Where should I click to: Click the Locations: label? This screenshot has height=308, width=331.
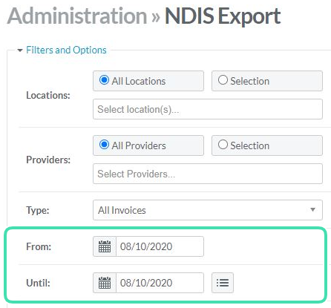tap(48, 95)
